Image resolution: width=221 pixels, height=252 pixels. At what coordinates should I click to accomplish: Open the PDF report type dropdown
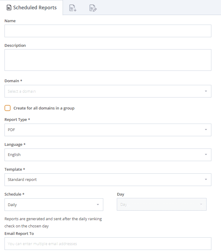coord(108,130)
